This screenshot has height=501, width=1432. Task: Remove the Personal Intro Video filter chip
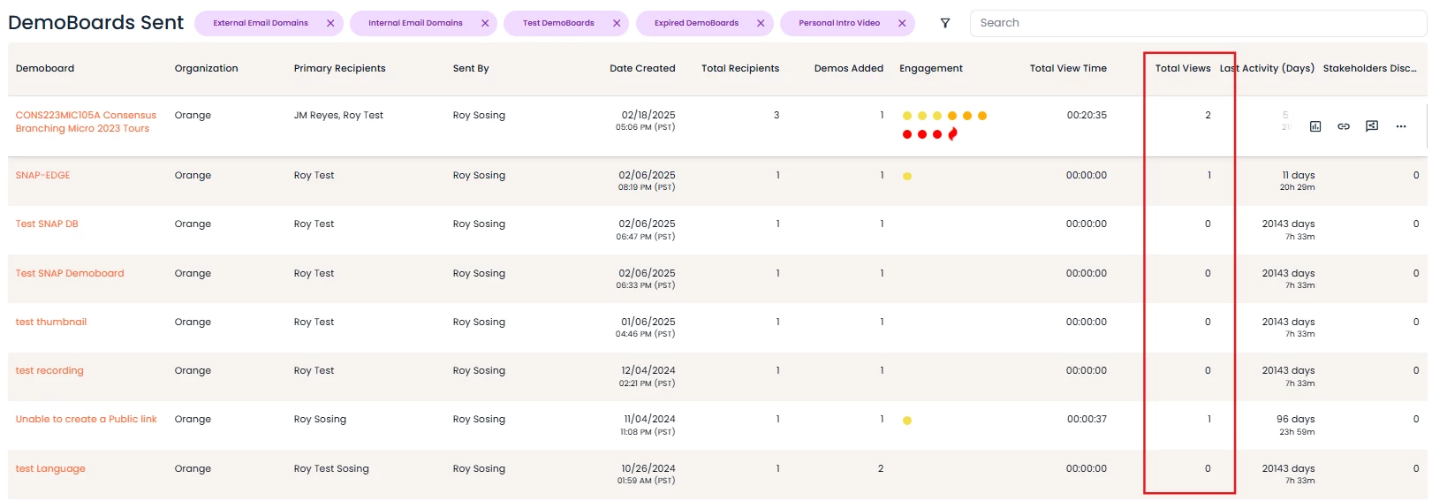(x=902, y=24)
